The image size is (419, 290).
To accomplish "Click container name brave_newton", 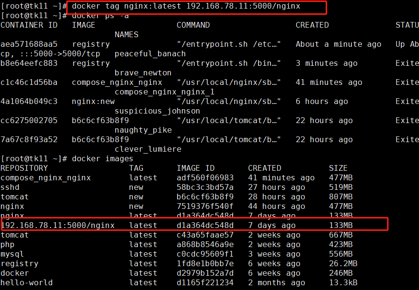I will pyautogui.click(x=143, y=73).
